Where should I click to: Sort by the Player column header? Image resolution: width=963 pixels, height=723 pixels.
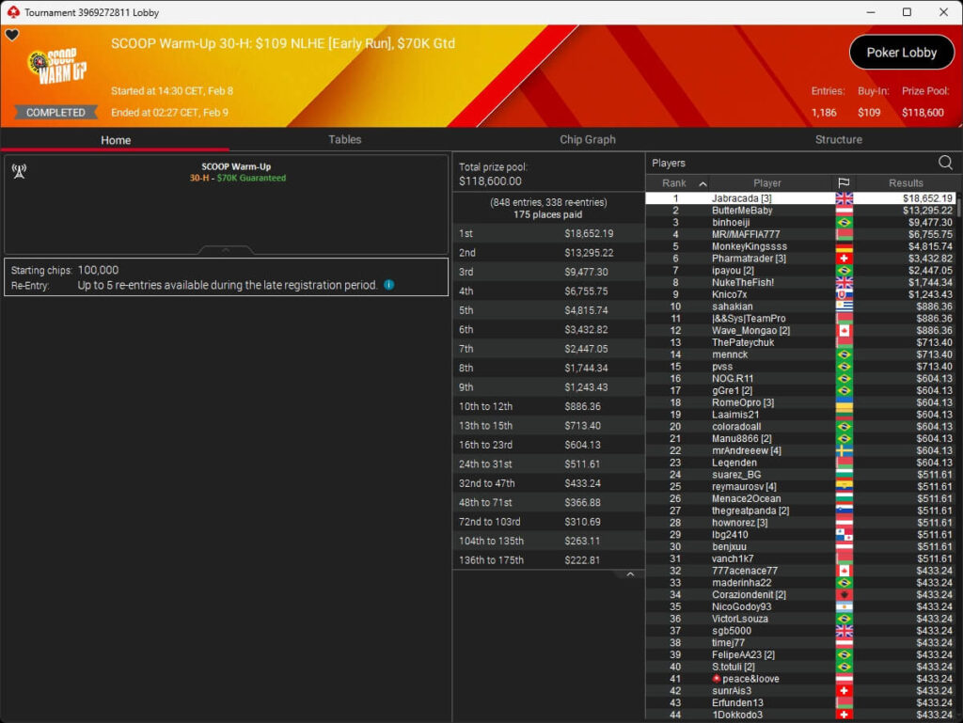(766, 183)
